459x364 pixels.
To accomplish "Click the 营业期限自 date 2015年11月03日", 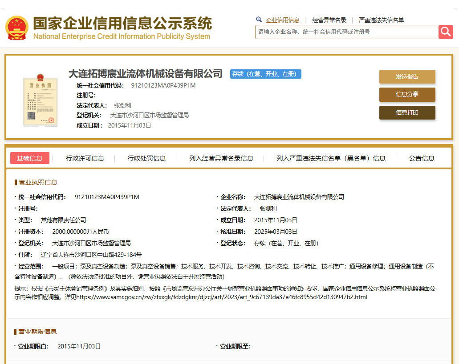I will [x=79, y=346].
